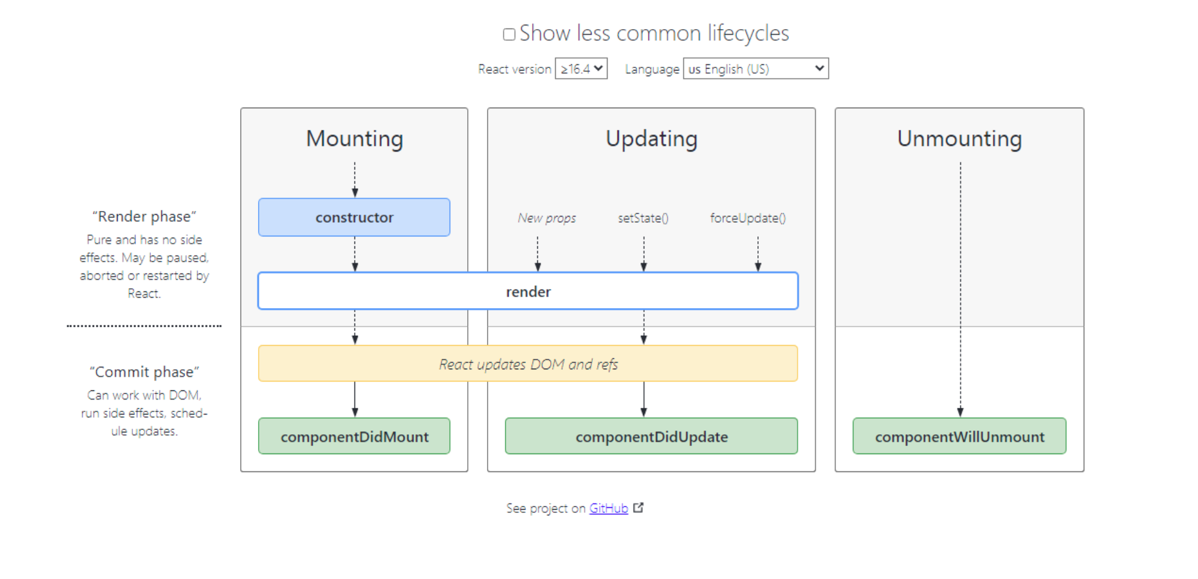Select the constructor lifecycle box
Screen dimensions: 1198x579
point(354,217)
